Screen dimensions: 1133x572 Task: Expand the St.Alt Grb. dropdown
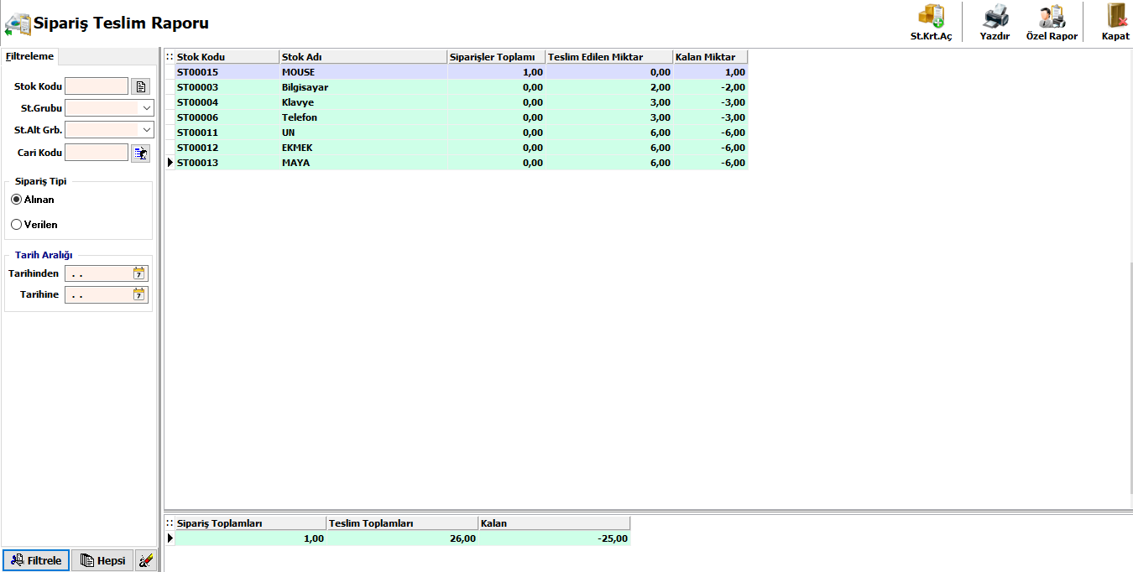click(x=147, y=130)
